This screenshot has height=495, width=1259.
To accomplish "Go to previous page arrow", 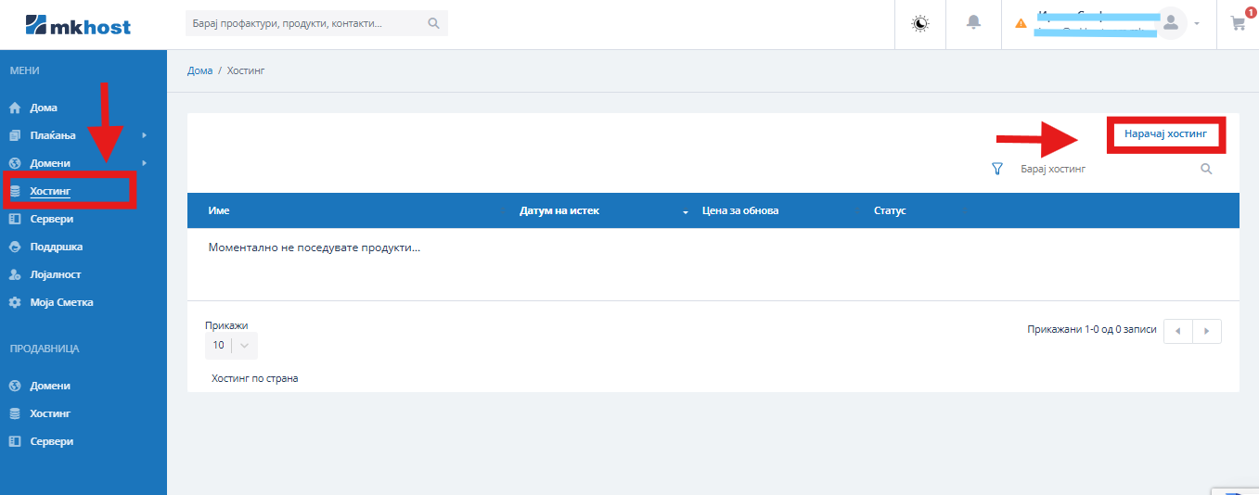I will 1178,331.
